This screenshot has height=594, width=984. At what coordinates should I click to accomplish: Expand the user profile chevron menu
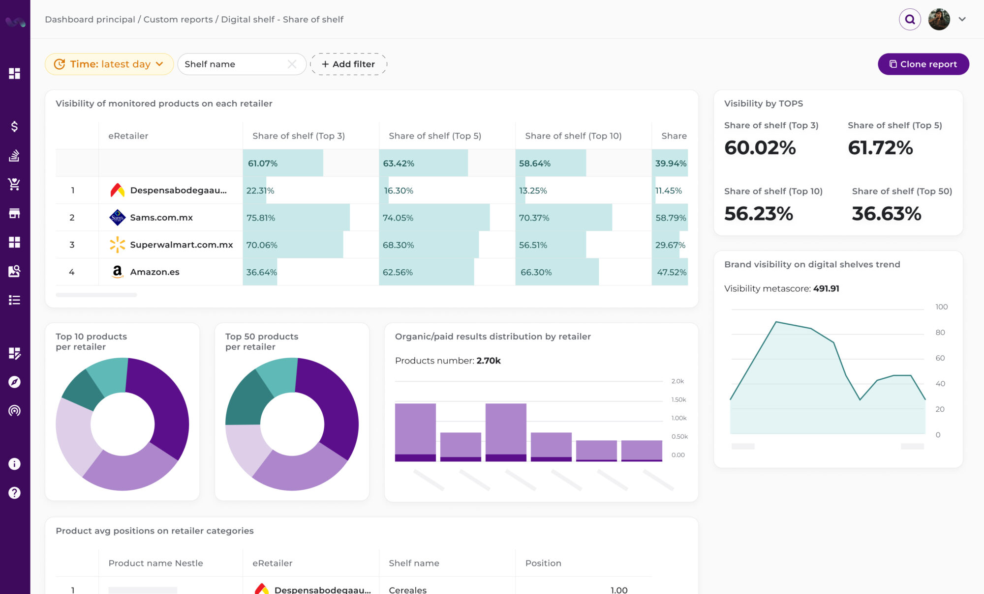(961, 19)
